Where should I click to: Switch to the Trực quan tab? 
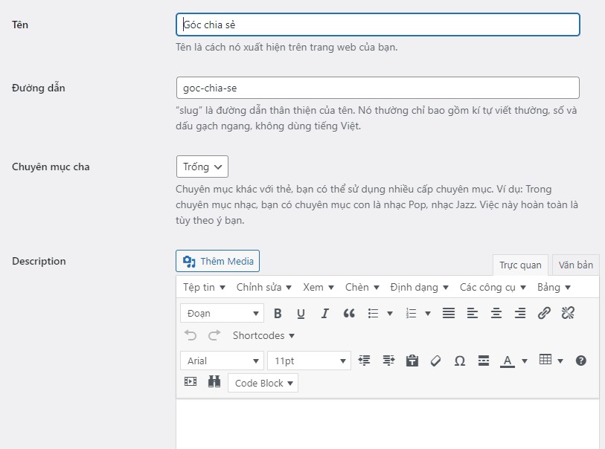coord(520,265)
